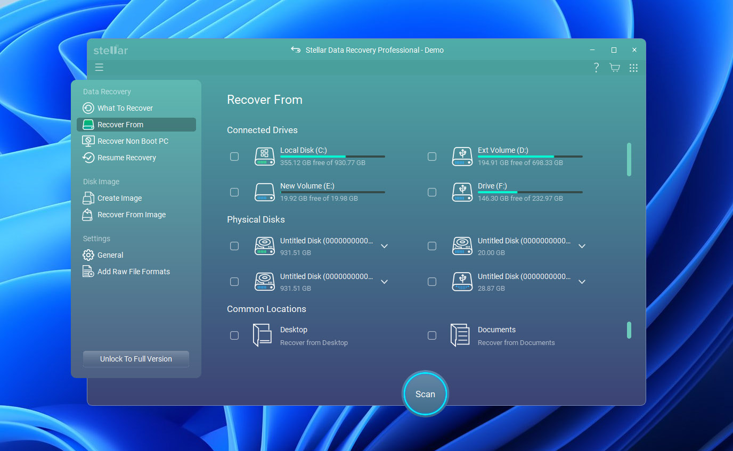The width and height of the screenshot is (733, 451).
Task: Click the help question mark icon
Action: [x=596, y=68]
